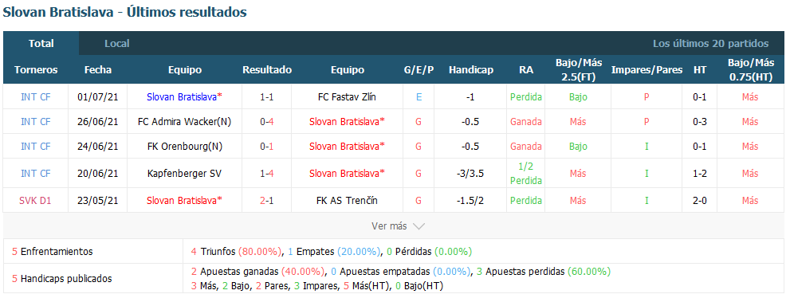Click FK Orenbourg(N) team name
The image size is (790, 302).
click(x=184, y=147)
